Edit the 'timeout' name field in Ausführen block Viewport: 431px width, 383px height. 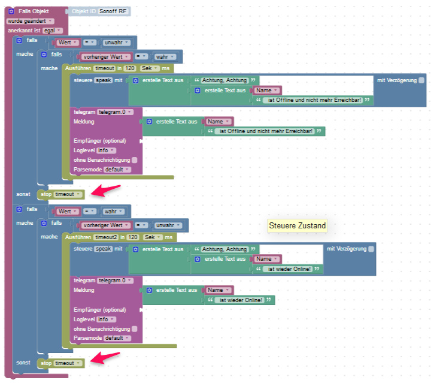pos(104,68)
